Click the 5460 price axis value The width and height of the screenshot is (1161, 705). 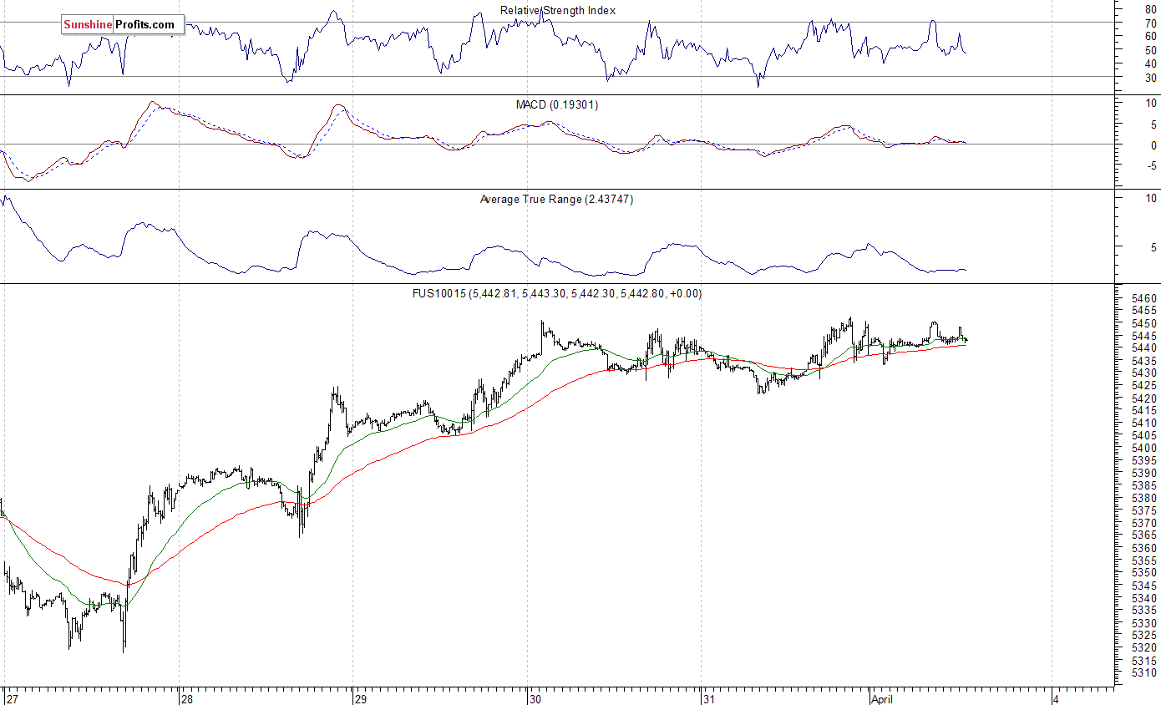pyautogui.click(x=1144, y=298)
